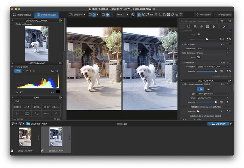
Task: Open Type Rendu générique dropdown
Action: coord(213,94)
